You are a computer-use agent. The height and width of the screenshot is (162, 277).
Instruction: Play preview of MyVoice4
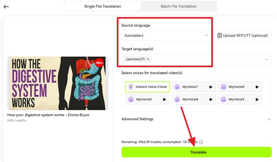(210, 99)
